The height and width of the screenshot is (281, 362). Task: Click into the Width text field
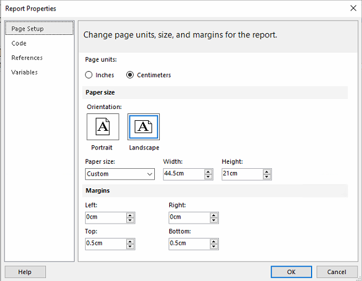(x=183, y=174)
